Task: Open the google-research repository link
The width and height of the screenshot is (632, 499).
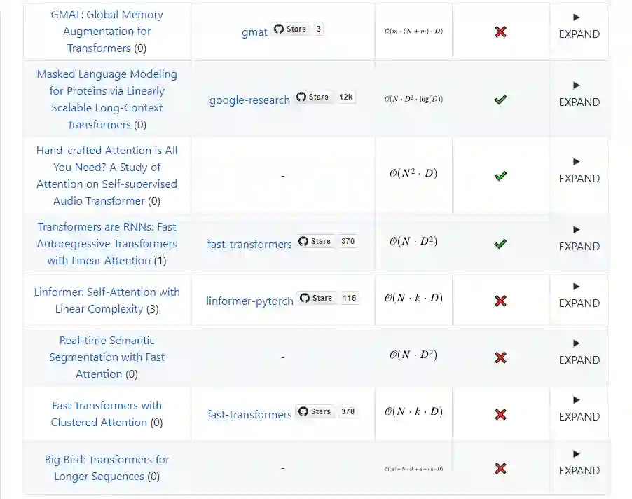Action: [249, 100]
